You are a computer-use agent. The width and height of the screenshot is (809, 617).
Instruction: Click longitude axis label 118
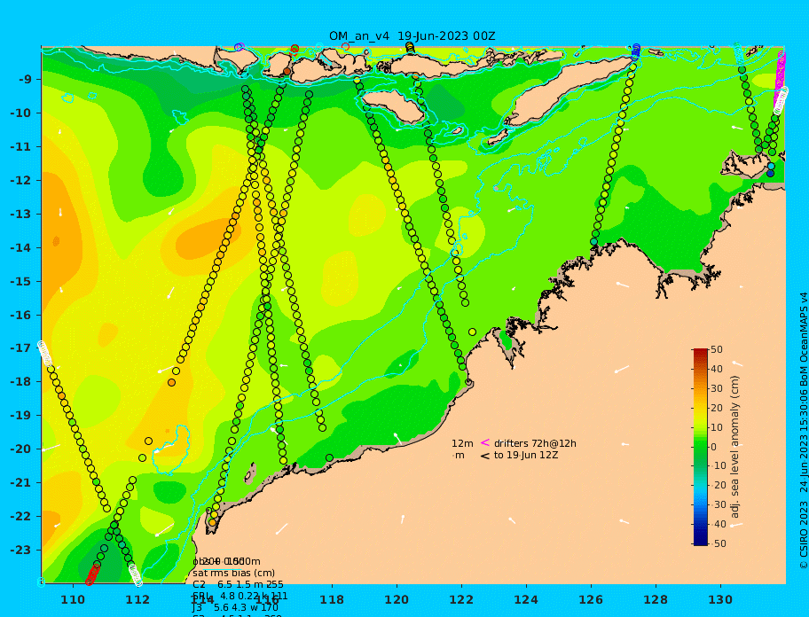[x=332, y=600]
